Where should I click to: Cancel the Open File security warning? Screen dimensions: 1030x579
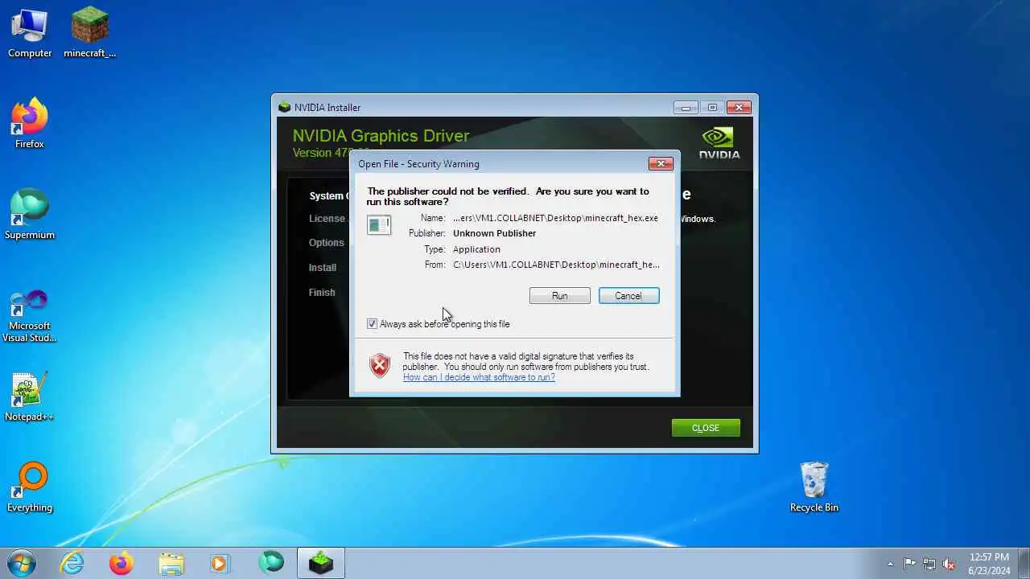[628, 296]
